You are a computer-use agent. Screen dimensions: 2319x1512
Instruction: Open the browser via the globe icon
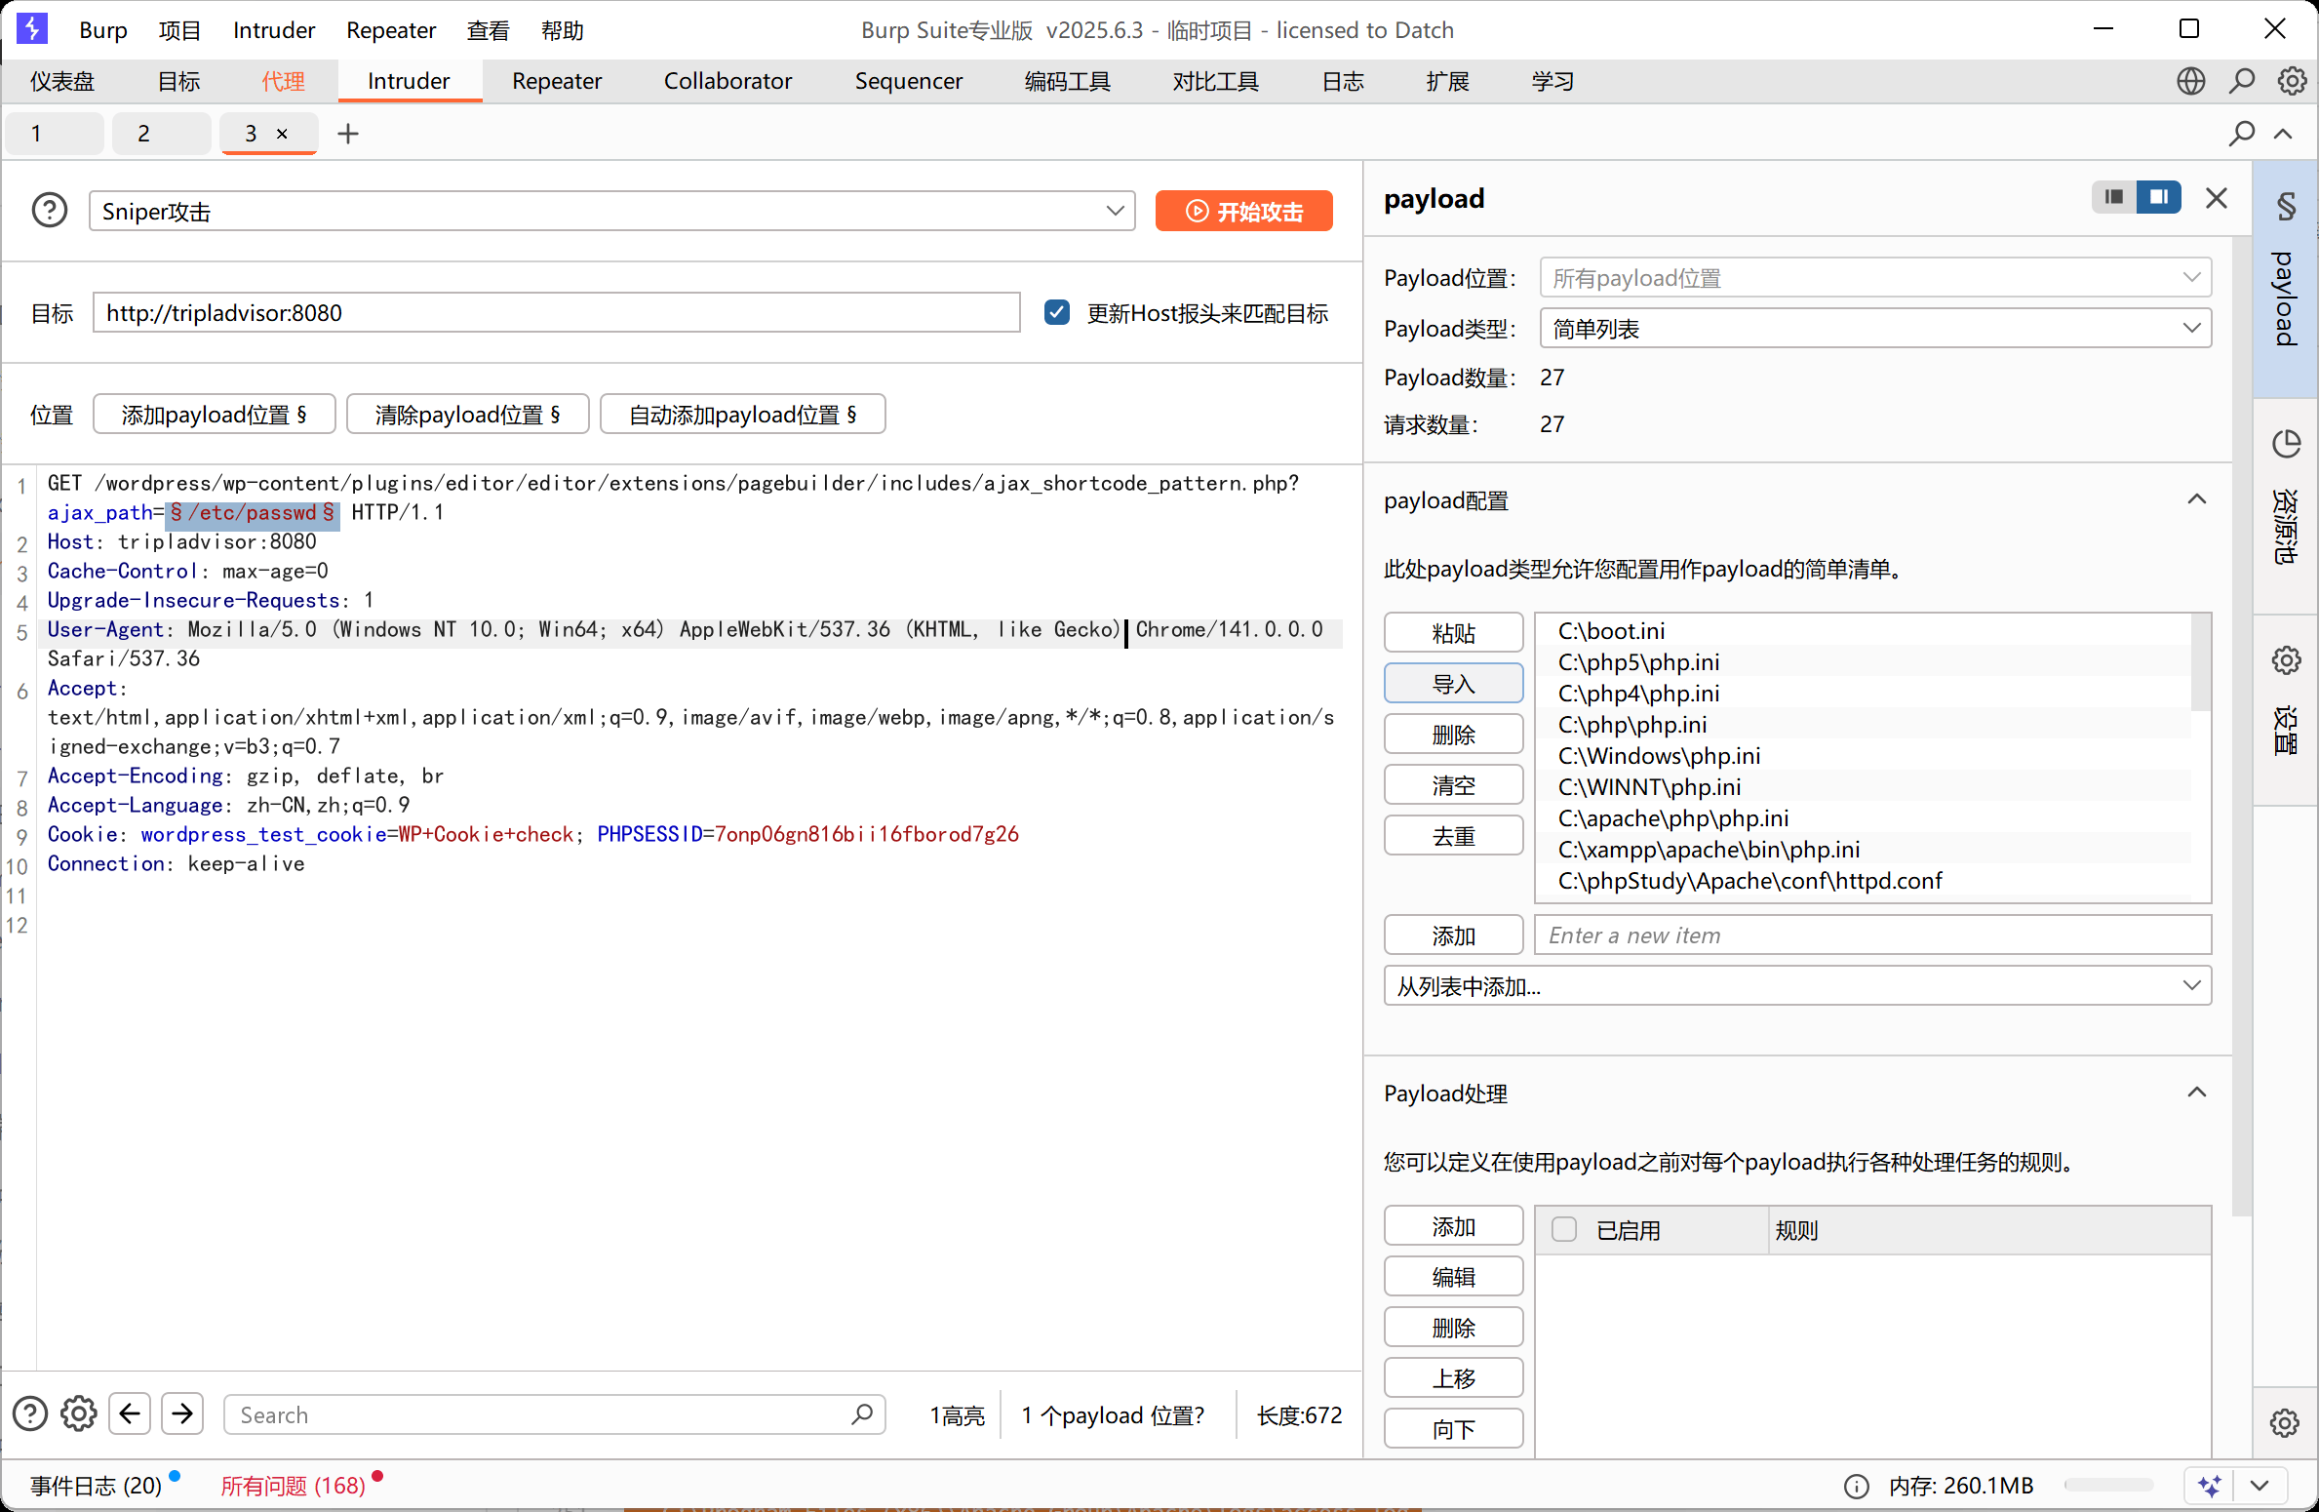tap(2191, 81)
